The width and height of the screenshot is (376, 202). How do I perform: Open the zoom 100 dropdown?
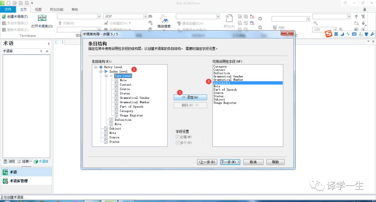click(335, 30)
